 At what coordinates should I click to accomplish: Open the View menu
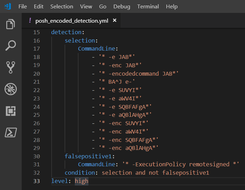(x=86, y=7)
